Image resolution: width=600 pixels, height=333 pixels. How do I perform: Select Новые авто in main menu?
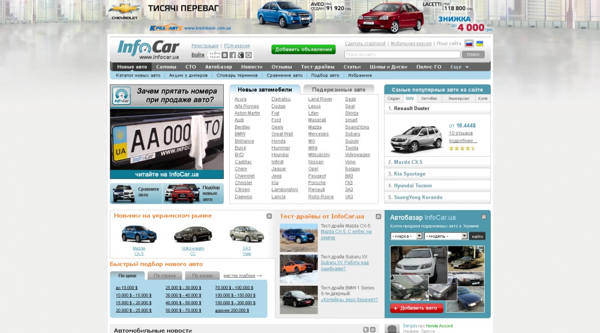[x=132, y=67]
